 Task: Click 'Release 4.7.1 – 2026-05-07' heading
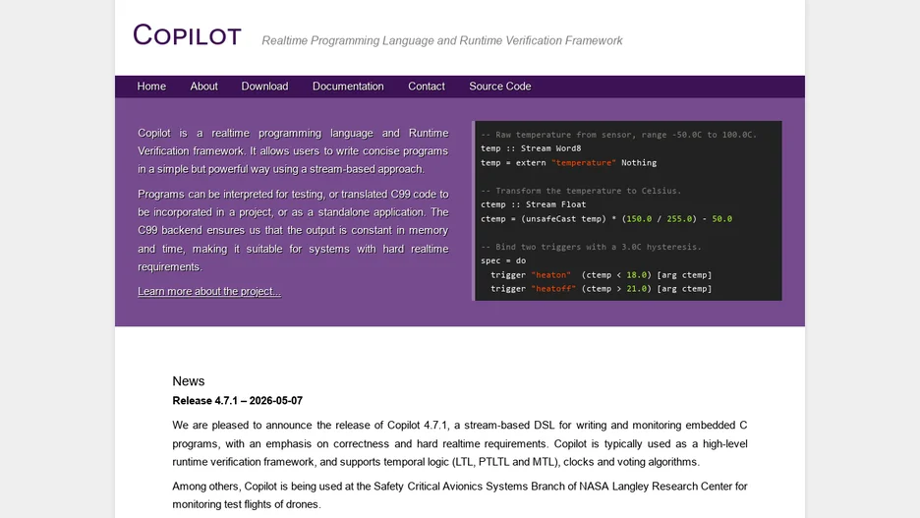[x=238, y=401]
